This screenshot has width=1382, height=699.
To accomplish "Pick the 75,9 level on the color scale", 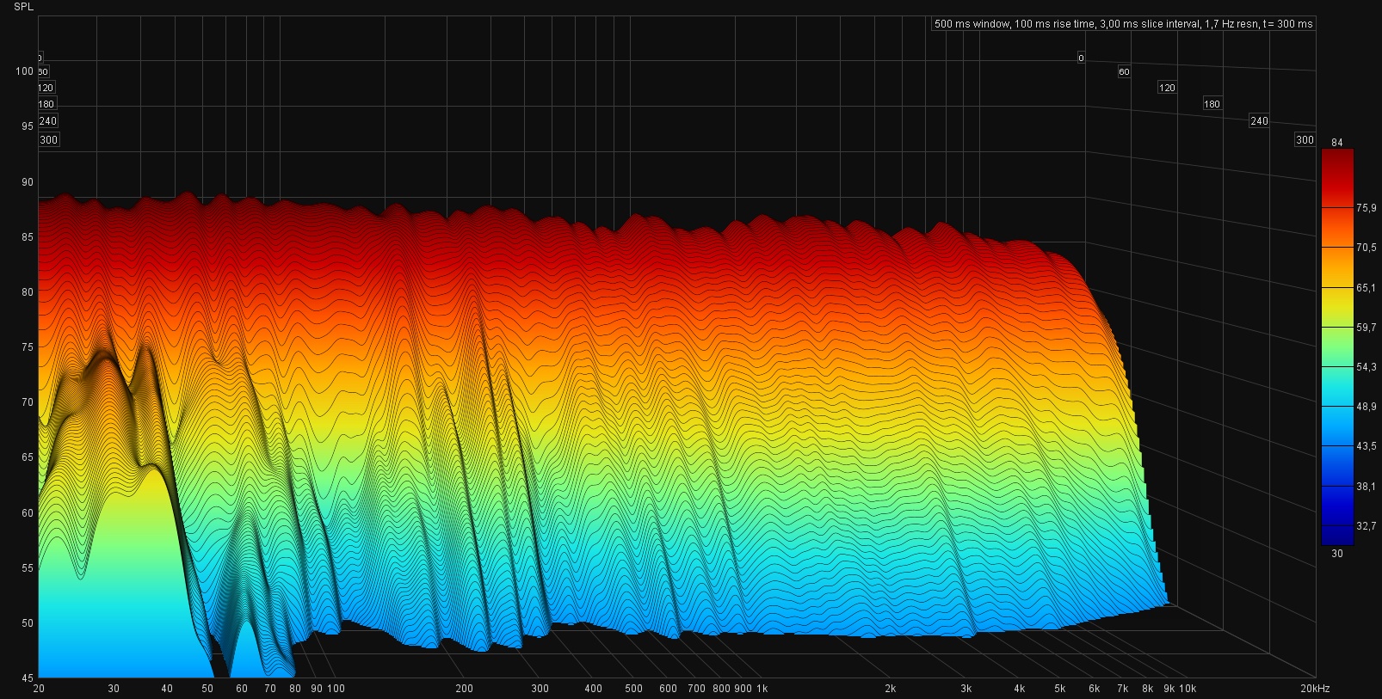I will pyautogui.click(x=1336, y=208).
